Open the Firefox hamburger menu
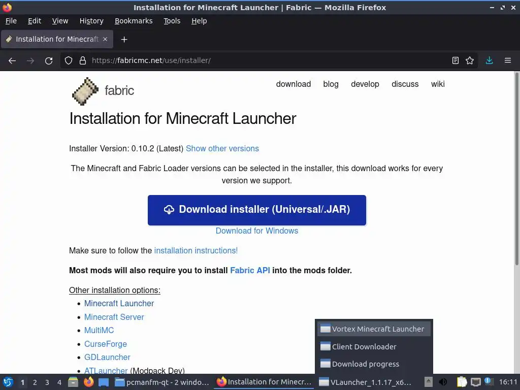Viewport: 520px width, 390px height. [508, 60]
